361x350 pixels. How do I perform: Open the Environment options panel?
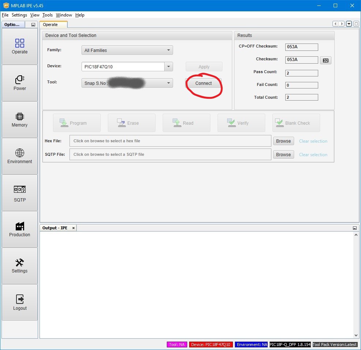[x=20, y=157]
